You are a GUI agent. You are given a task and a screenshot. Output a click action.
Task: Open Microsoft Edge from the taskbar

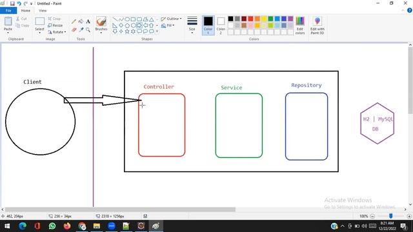[x=23, y=226]
